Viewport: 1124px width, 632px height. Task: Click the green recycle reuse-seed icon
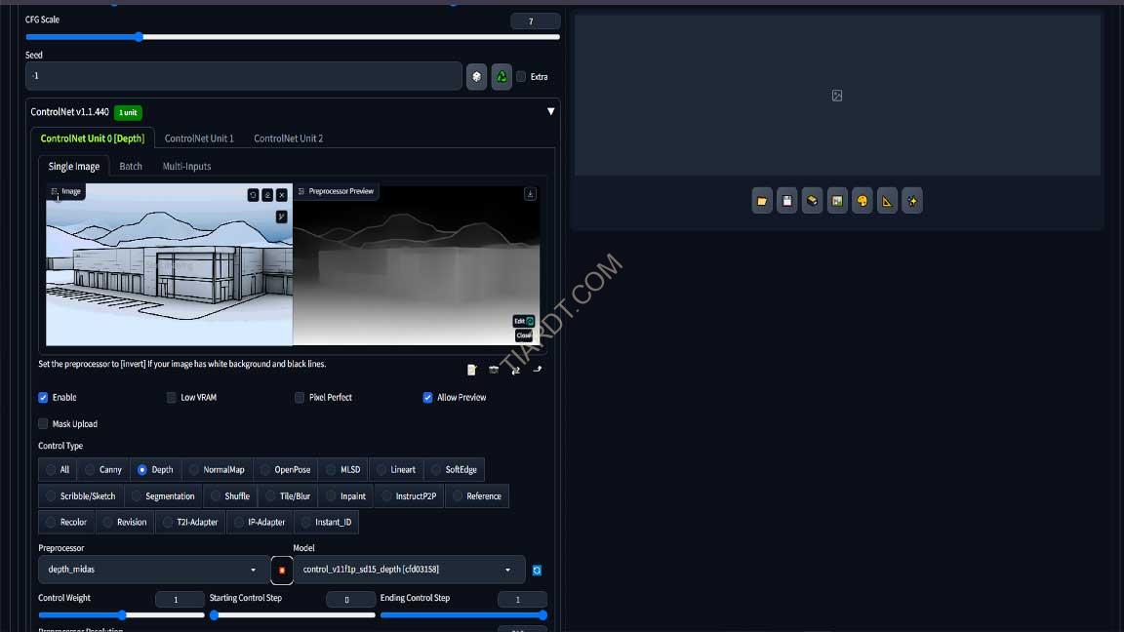(502, 77)
